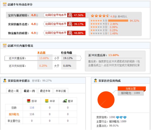The image size is (151, 130).
Task: Click the 非主营行业 row label
Action: (x=14, y=121)
